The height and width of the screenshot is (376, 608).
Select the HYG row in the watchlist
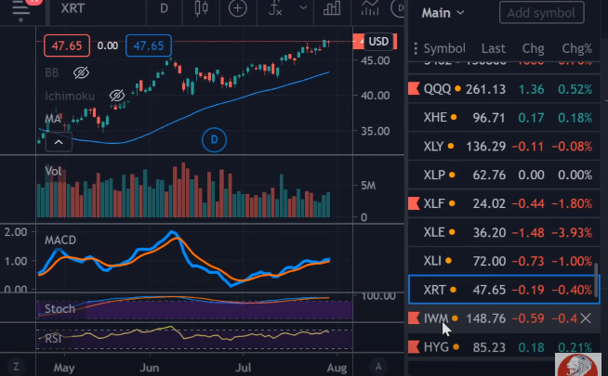[504, 347]
